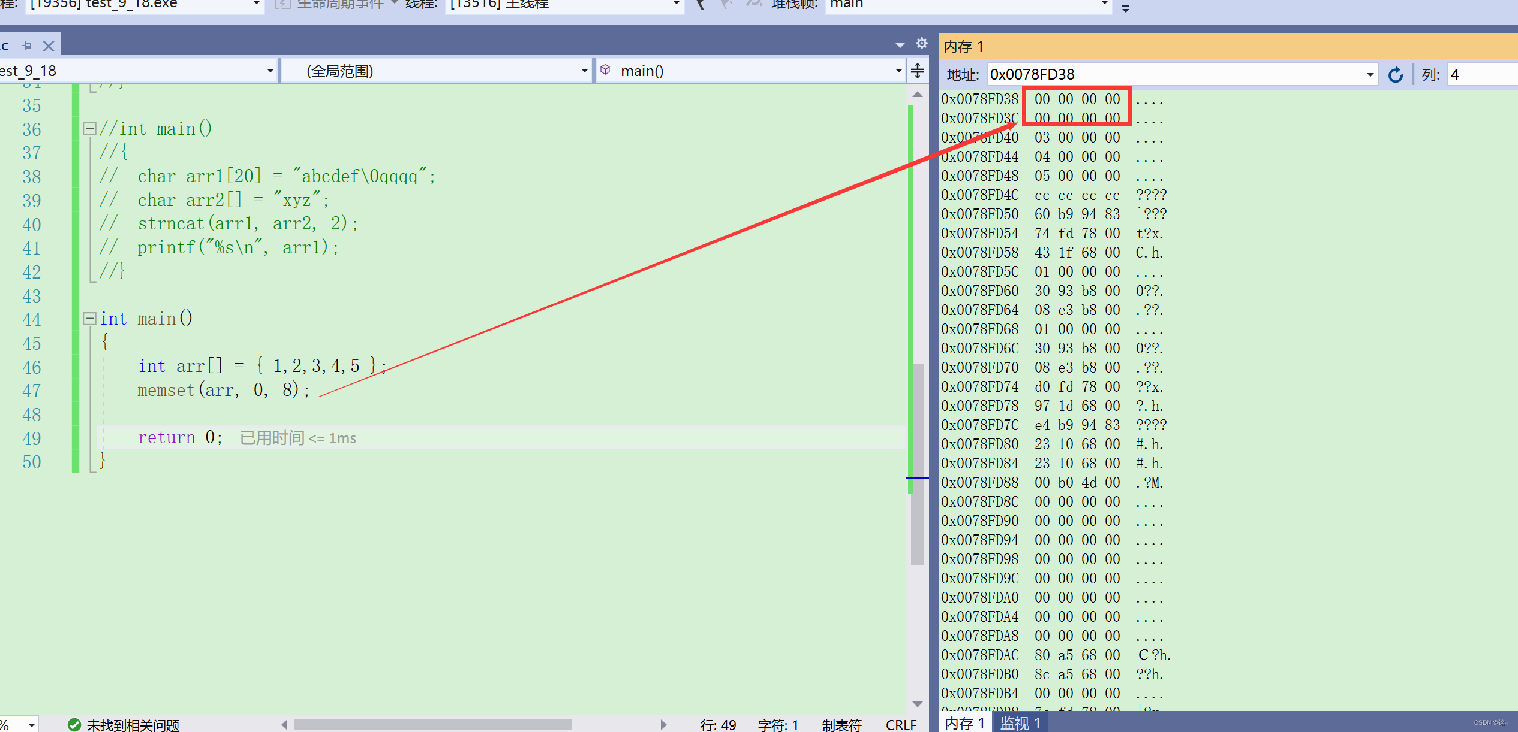The height and width of the screenshot is (732, 1518).
Task: Click the char arr2[] comment line
Action: click(215, 200)
